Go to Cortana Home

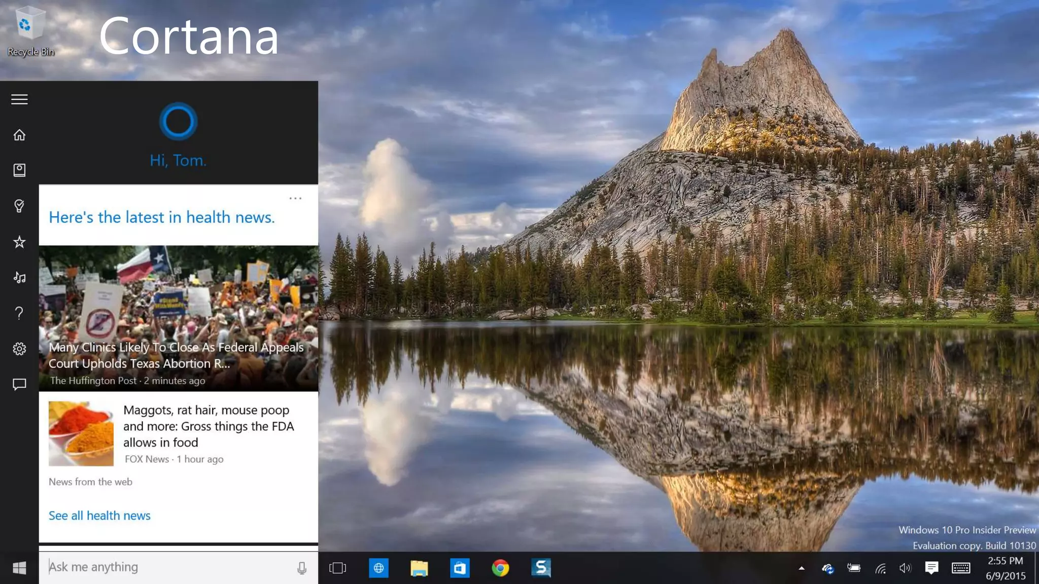19,135
